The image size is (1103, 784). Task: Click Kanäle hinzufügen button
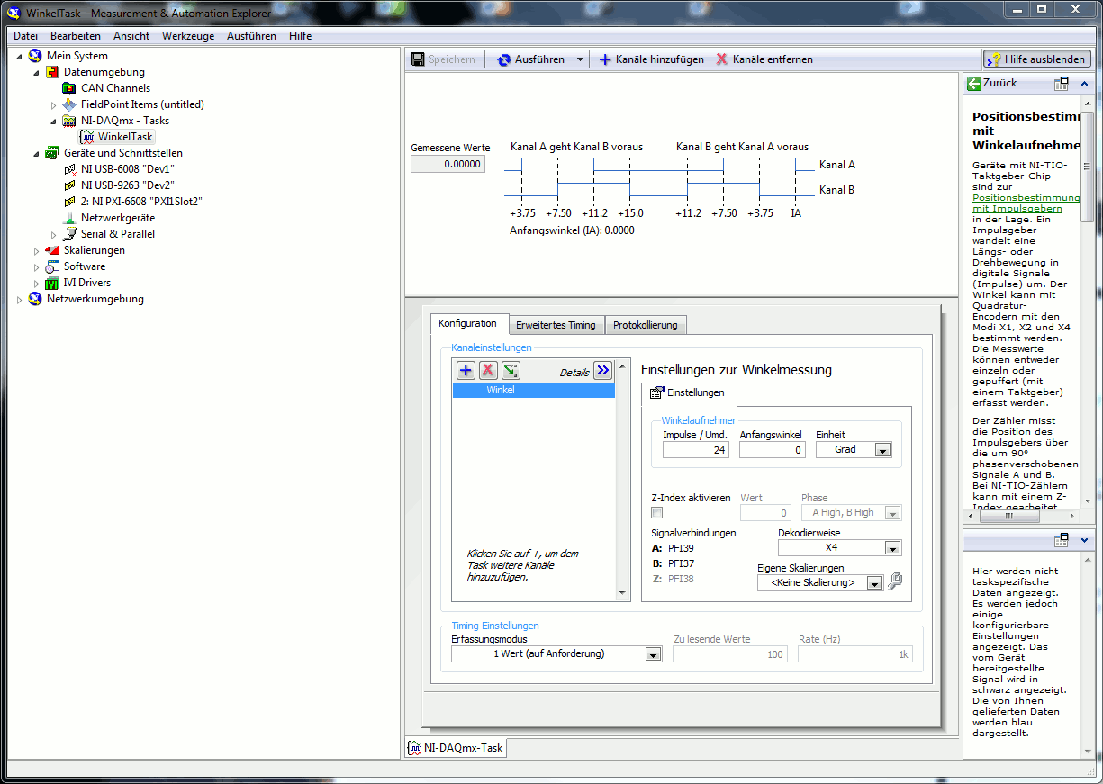[x=651, y=59]
